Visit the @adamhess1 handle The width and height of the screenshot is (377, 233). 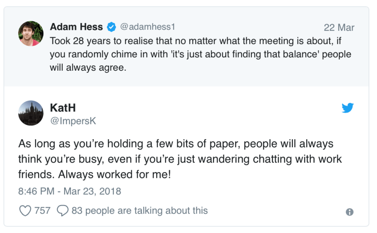tap(148, 27)
